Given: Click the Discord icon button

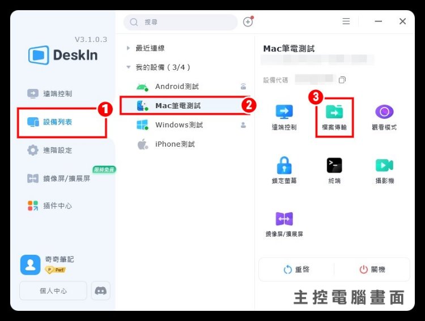Looking at the screenshot, I should click(100, 291).
